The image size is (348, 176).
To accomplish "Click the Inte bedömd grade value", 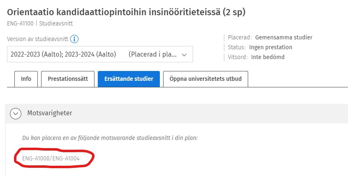I will tap(267, 57).
